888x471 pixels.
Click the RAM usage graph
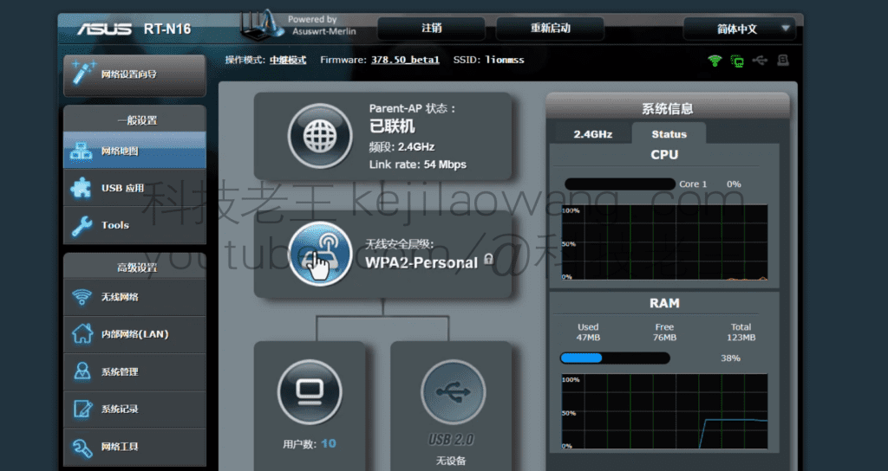(x=664, y=411)
